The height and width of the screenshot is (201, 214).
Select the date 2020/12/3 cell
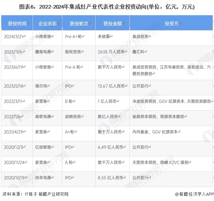[17, 149]
